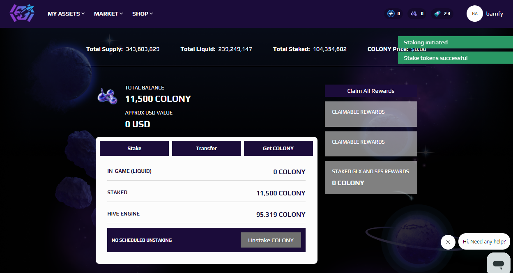Expand the Shop dropdown menu

[143, 14]
